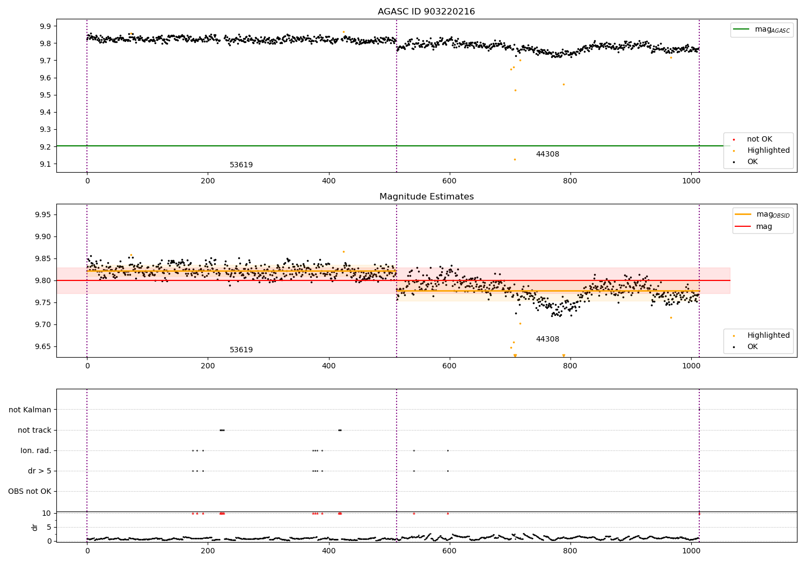This screenshot has height=563, width=805.
Task: Click the 9.80 y-axis tick of middle plot
Action: [x=43, y=281]
